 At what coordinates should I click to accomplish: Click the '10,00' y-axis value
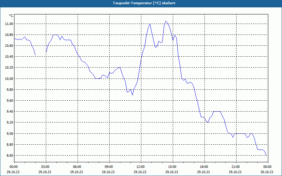click(x=10, y=78)
